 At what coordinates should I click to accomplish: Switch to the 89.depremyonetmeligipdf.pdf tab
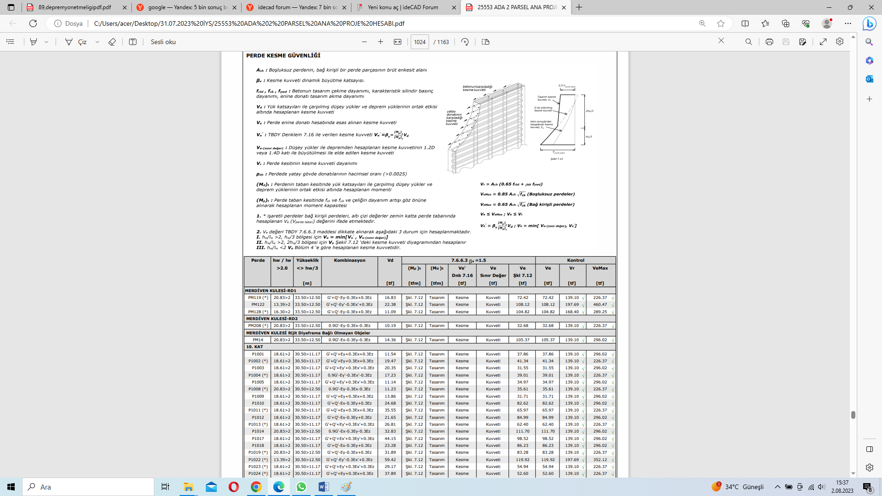(x=74, y=7)
